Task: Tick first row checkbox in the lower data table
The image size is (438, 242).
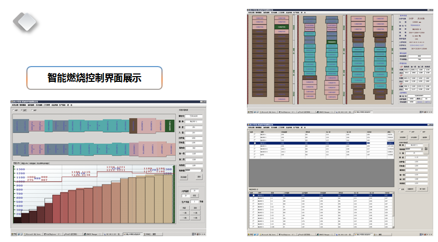Action: [253, 195]
